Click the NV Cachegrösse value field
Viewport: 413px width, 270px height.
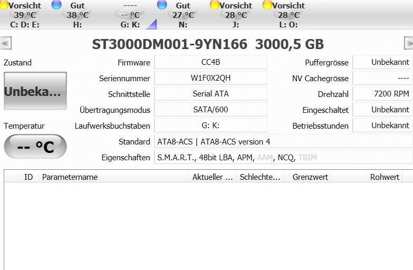[383, 78]
